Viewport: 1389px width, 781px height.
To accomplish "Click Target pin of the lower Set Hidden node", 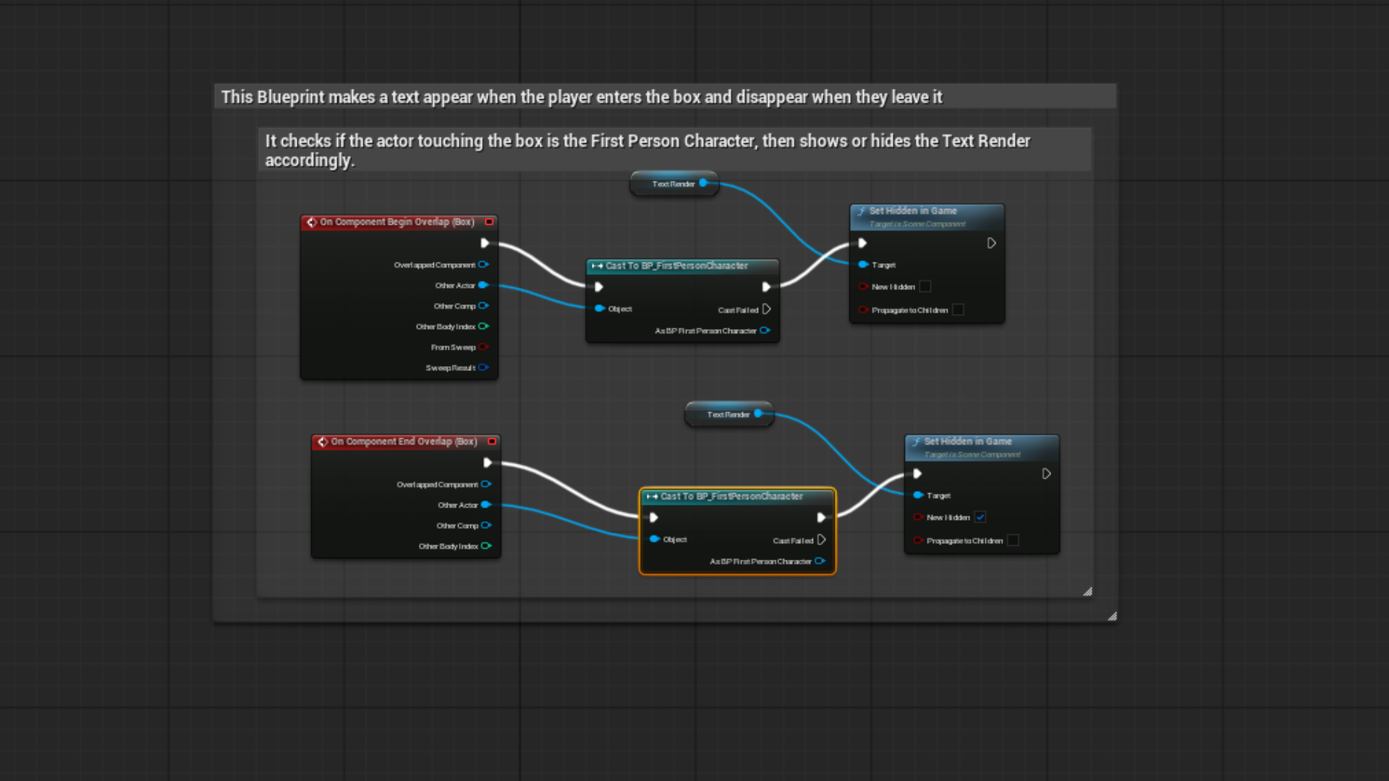I will [x=917, y=495].
